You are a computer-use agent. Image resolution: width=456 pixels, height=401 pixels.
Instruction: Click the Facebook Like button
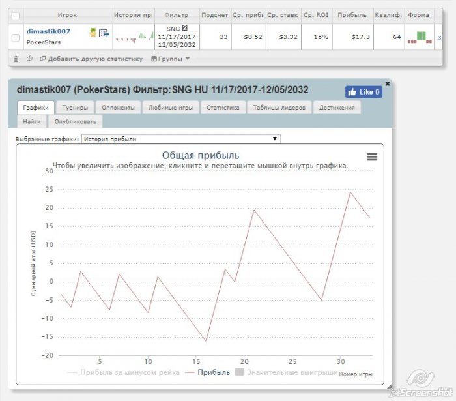[x=363, y=92]
